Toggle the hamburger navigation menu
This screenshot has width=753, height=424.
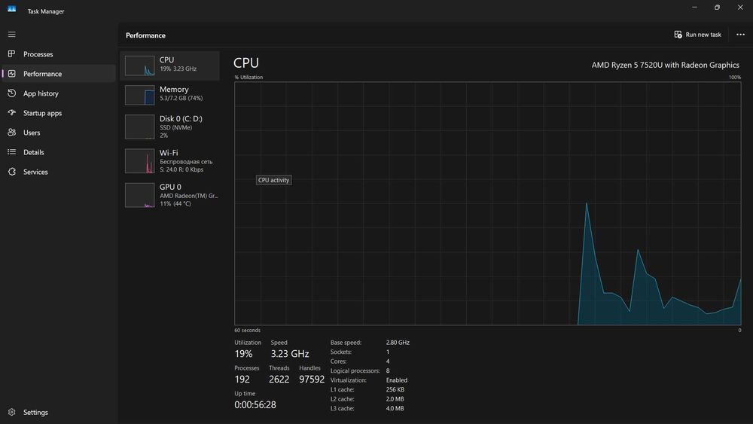click(11, 35)
